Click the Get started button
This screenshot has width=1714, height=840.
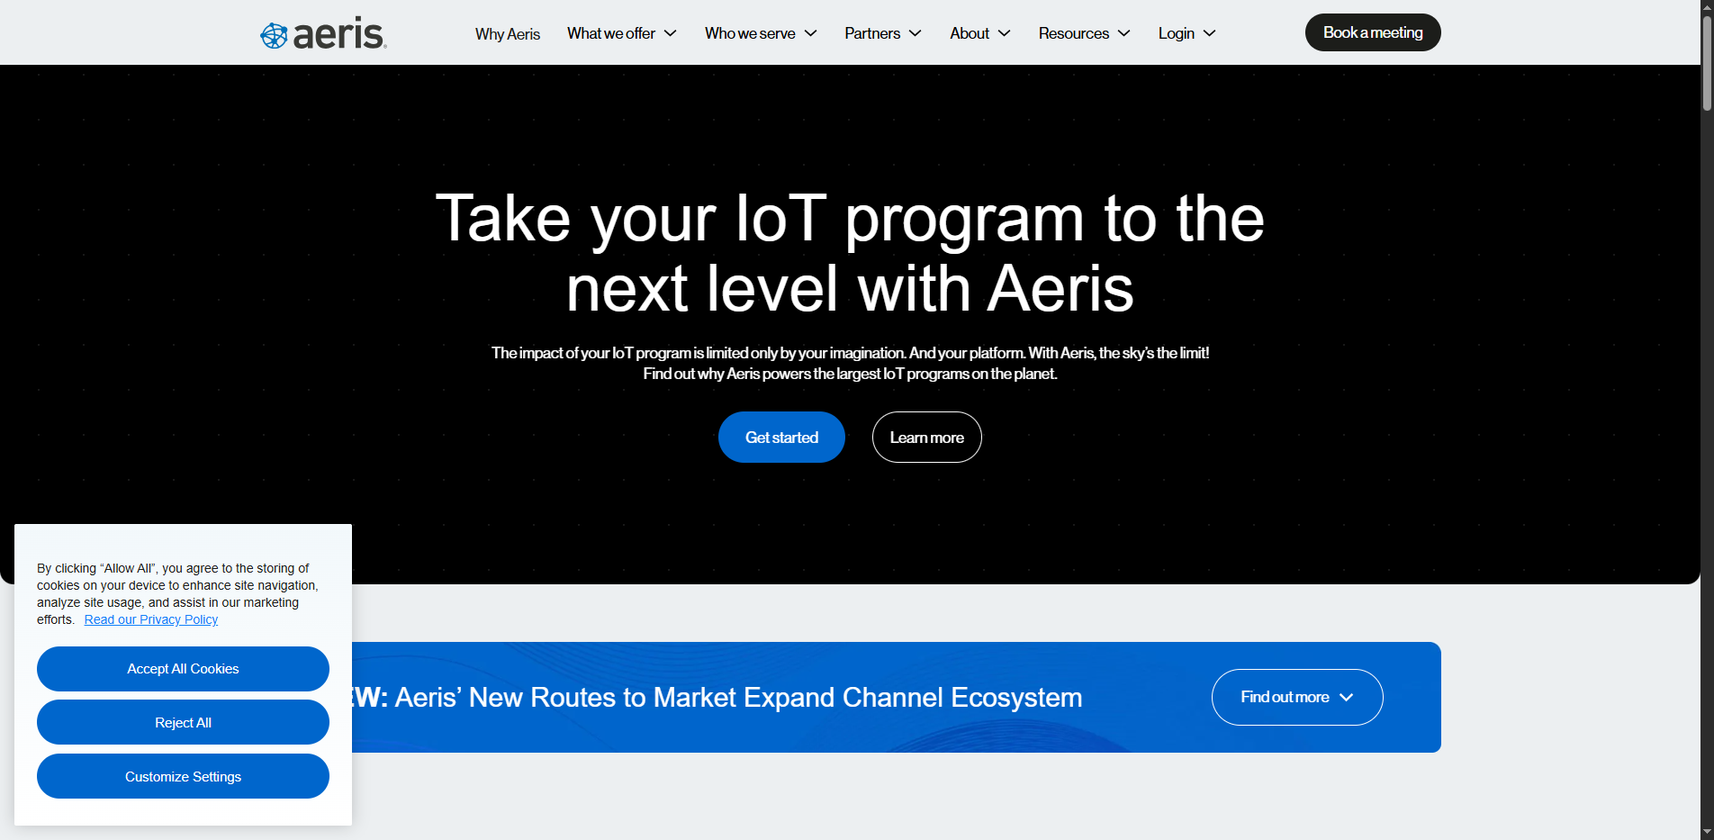point(781,438)
